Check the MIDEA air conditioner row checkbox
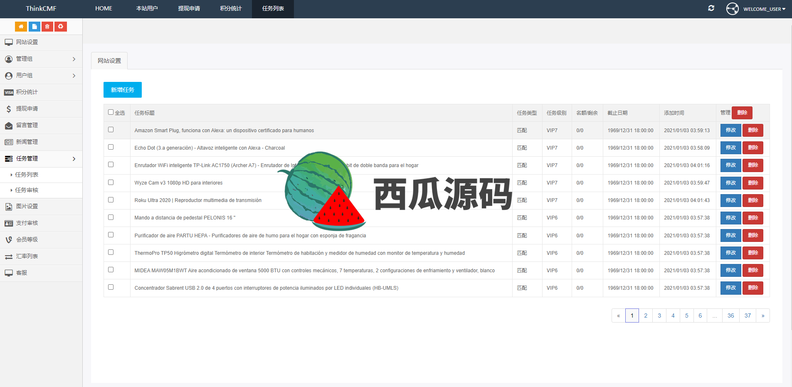This screenshot has height=387, width=792. point(111,270)
